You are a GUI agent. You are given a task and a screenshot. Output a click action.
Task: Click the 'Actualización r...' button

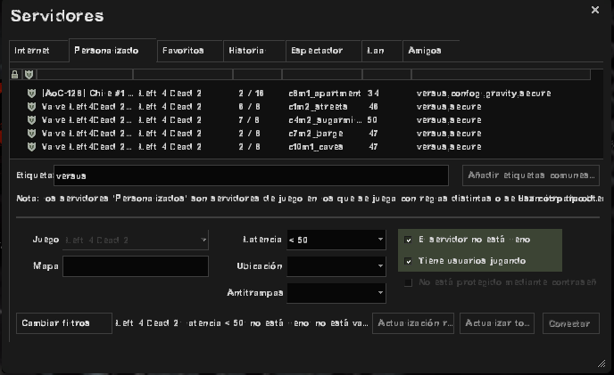tap(413, 323)
